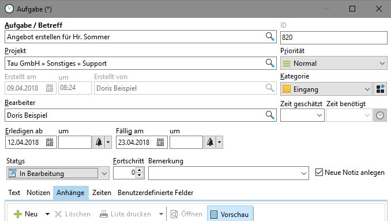The height and width of the screenshot is (221, 391).
Task: Click into the Bemerkung input field
Action: click(x=228, y=173)
